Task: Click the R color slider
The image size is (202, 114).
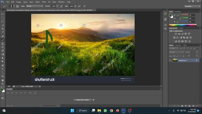Action: point(182,15)
